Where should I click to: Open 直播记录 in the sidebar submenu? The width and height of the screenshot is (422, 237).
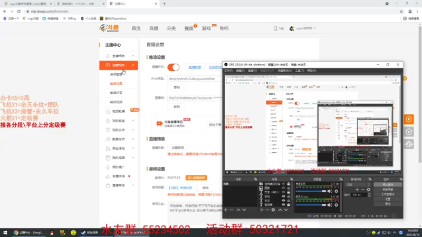(x=116, y=93)
